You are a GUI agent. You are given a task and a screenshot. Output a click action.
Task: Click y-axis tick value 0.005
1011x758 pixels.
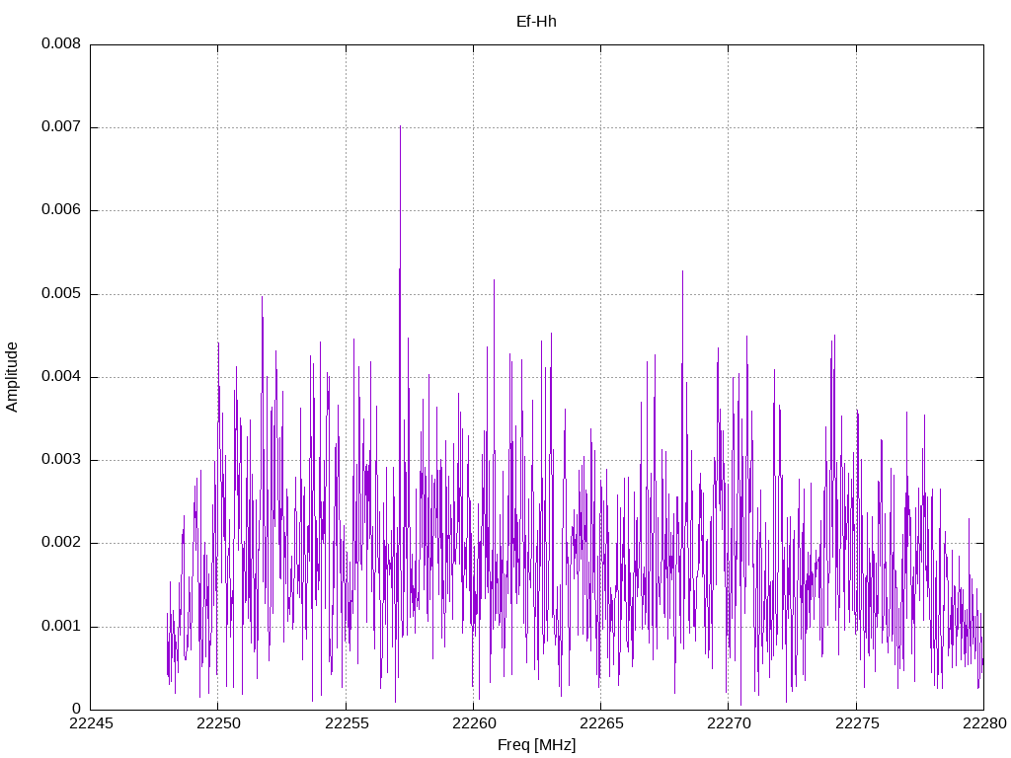point(61,294)
